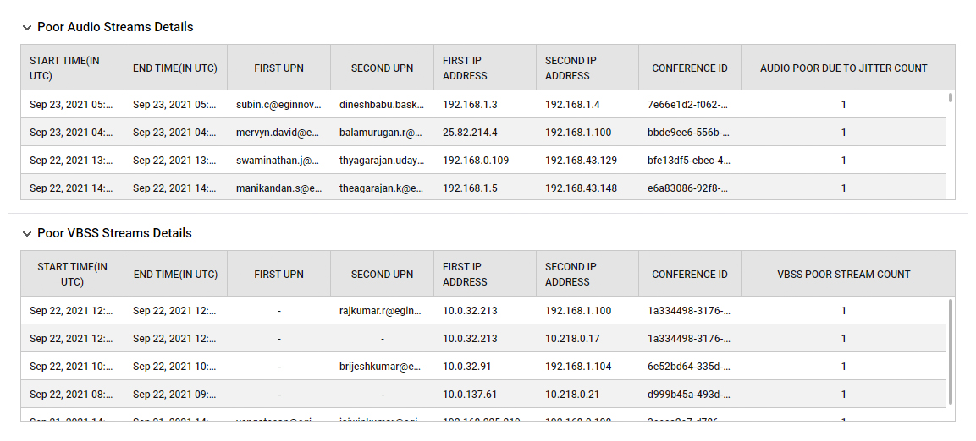Sort by Audio Poor Due To Jitter Count column
The image size is (976, 441).
843,68
